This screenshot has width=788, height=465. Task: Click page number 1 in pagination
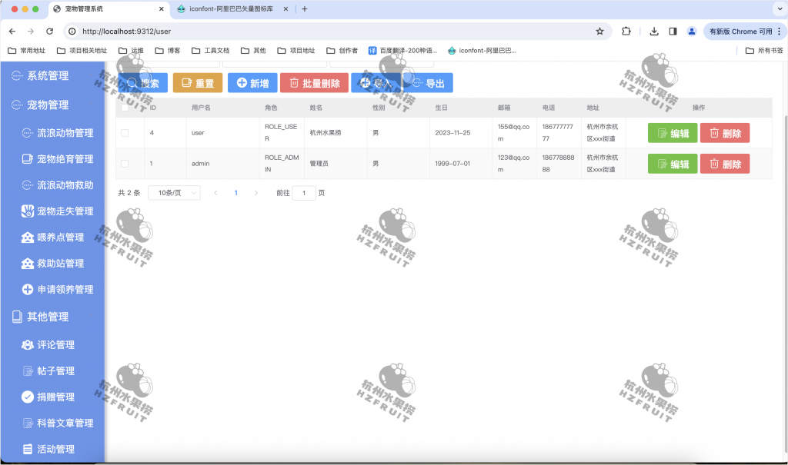click(235, 193)
